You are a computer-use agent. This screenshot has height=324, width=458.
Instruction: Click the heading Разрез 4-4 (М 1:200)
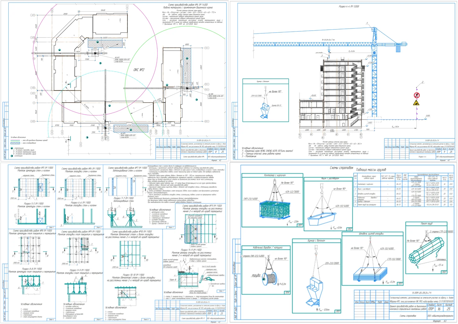coord(349,6)
